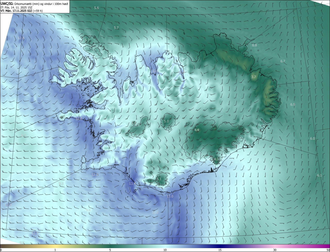Click the 15 tick on the color scale
Viewport: 330px width, 252px height.
pos(220,250)
